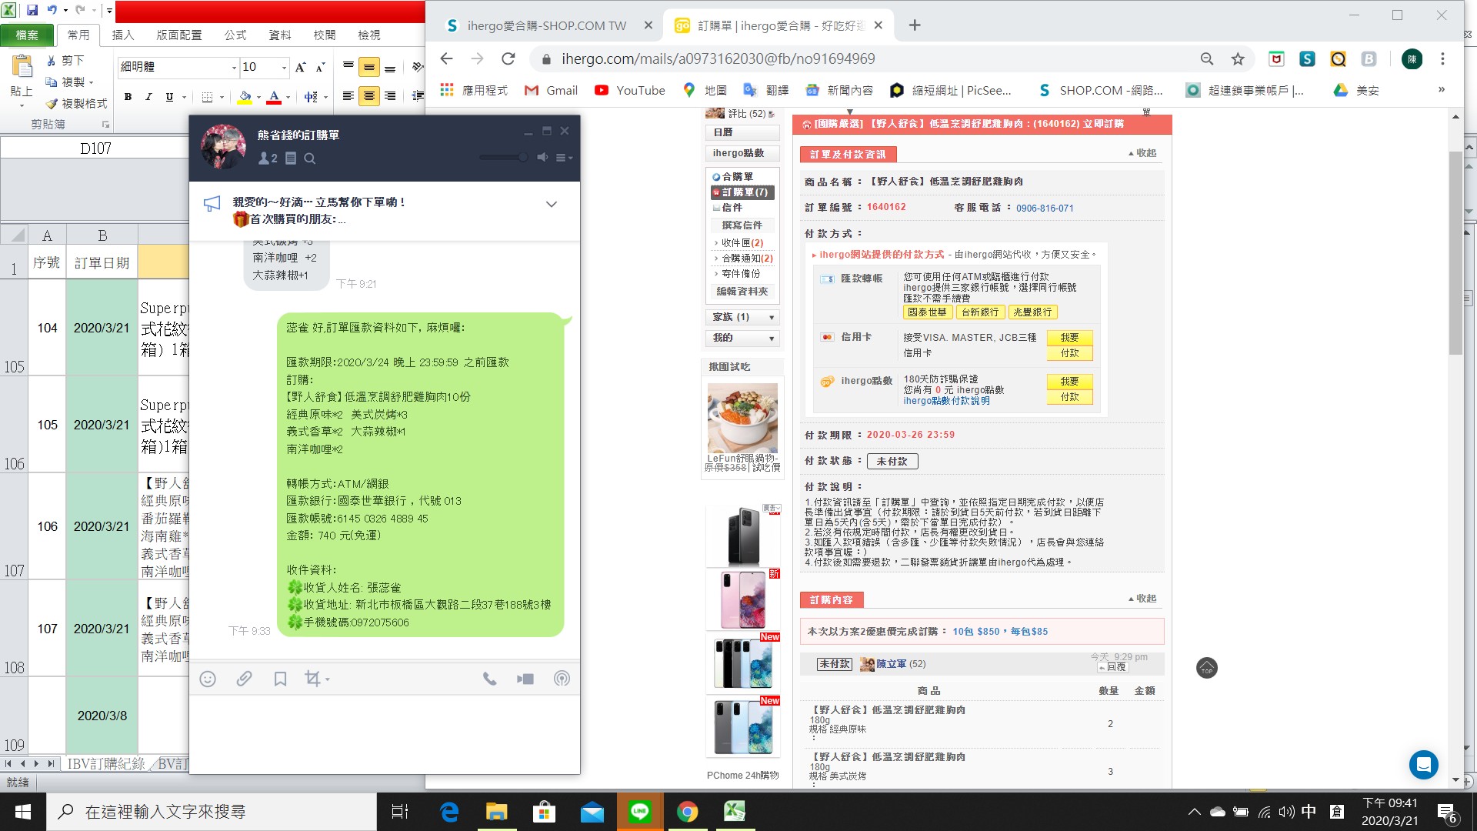The image size is (1477, 831).
Task: Open the Excel font name dropdown
Action: click(x=234, y=68)
